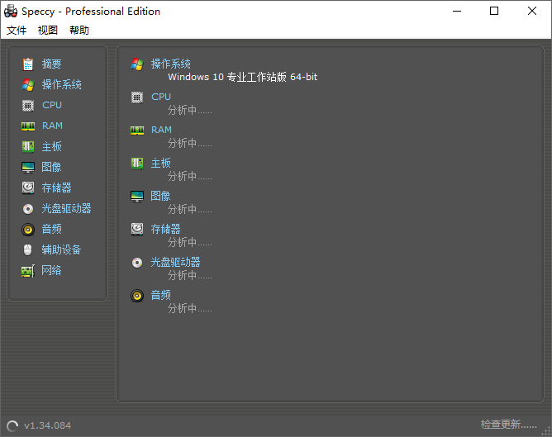Click the 音频 speaker icon in sidebar
The image size is (552, 437).
pos(28,230)
